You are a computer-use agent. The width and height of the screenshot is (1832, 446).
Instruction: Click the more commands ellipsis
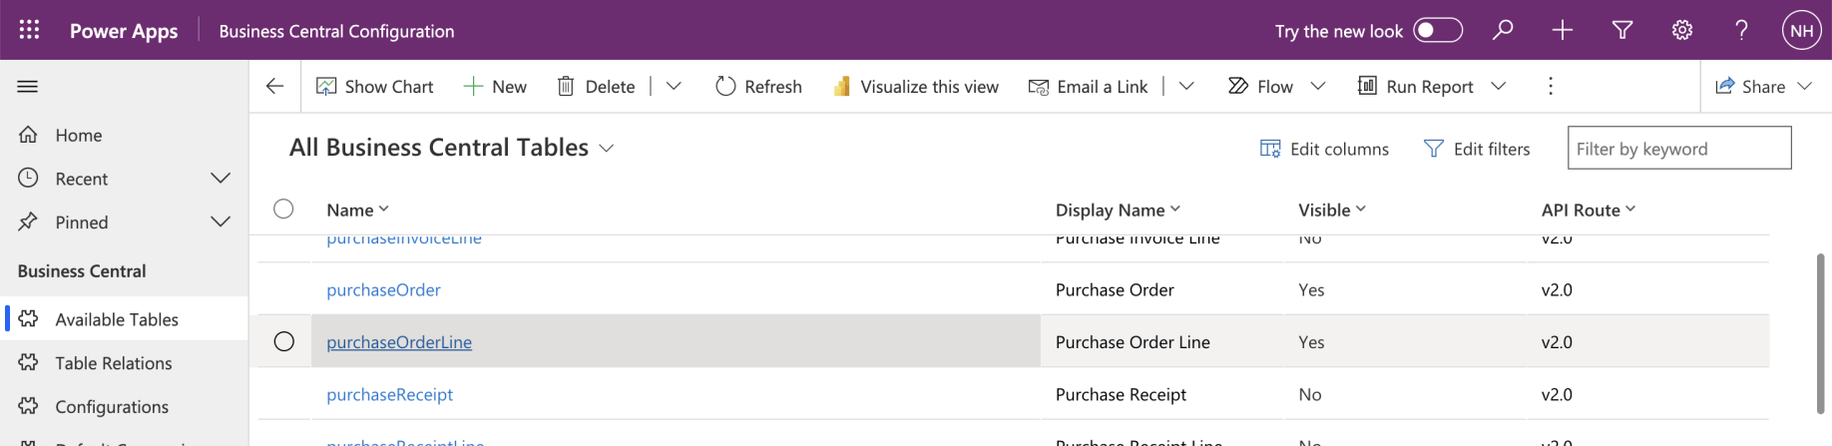(1551, 87)
